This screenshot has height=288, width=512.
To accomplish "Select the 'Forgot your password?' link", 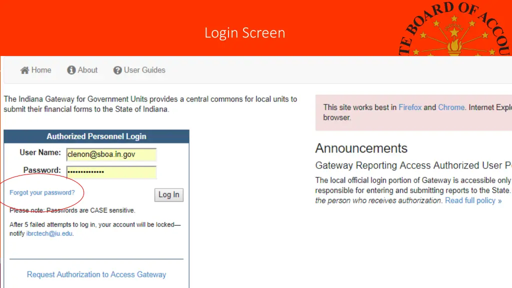I will coord(42,192).
